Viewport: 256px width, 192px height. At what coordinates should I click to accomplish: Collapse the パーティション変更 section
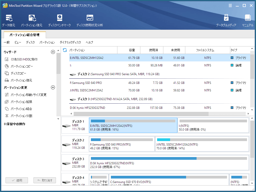click(53, 87)
